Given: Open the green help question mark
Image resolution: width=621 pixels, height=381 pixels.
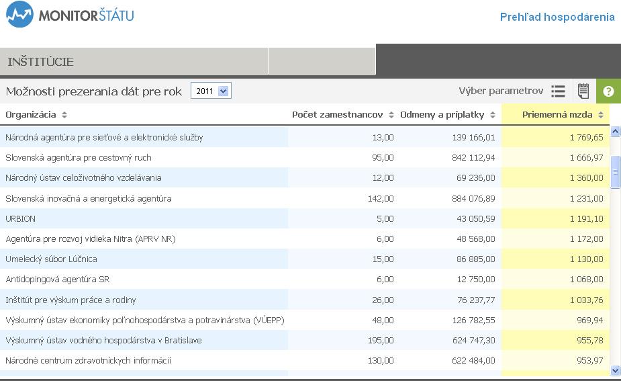Looking at the screenshot, I should [x=608, y=91].
